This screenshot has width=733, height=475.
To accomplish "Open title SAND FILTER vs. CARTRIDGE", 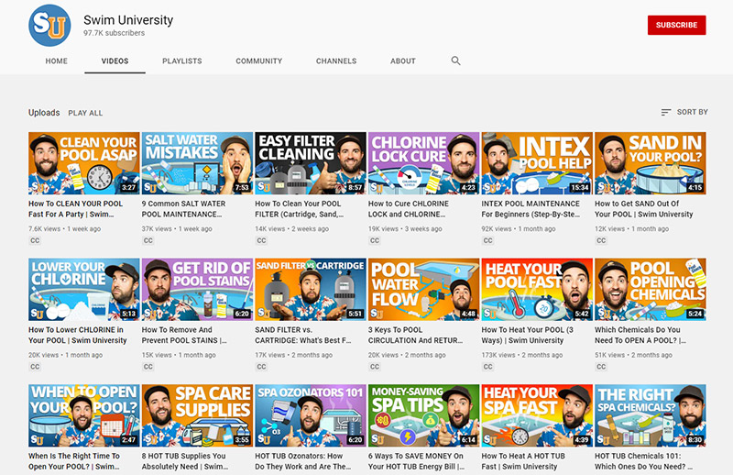I will pos(303,335).
